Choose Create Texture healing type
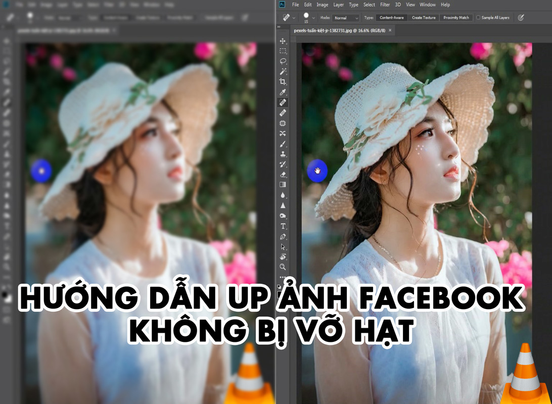 424,18
